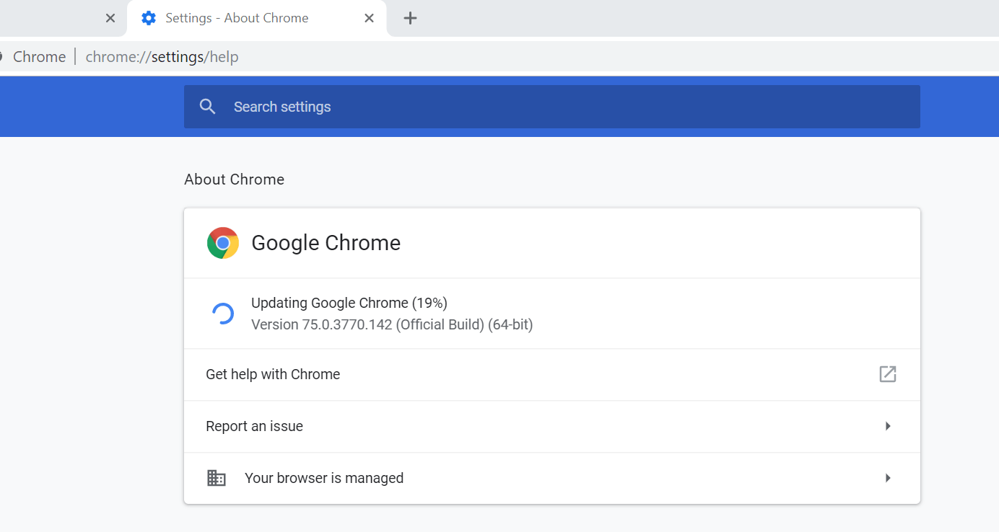Viewport: 999px width, 532px height.
Task: Click the About Chrome heading text
Action: pyautogui.click(x=235, y=179)
